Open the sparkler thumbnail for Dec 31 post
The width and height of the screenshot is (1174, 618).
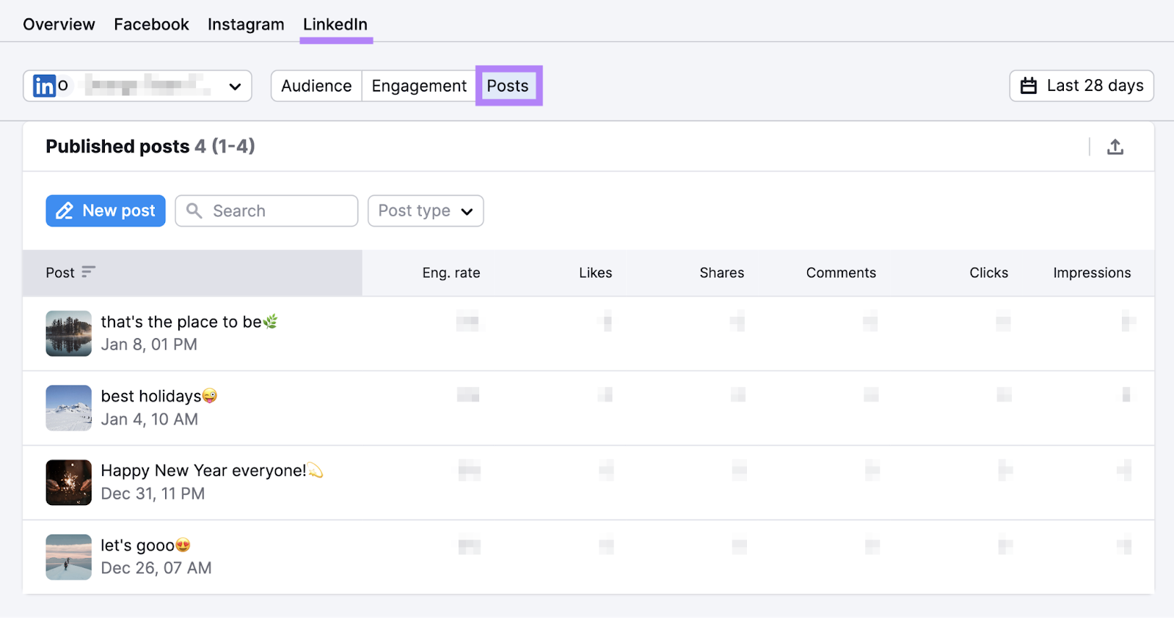[x=69, y=482]
